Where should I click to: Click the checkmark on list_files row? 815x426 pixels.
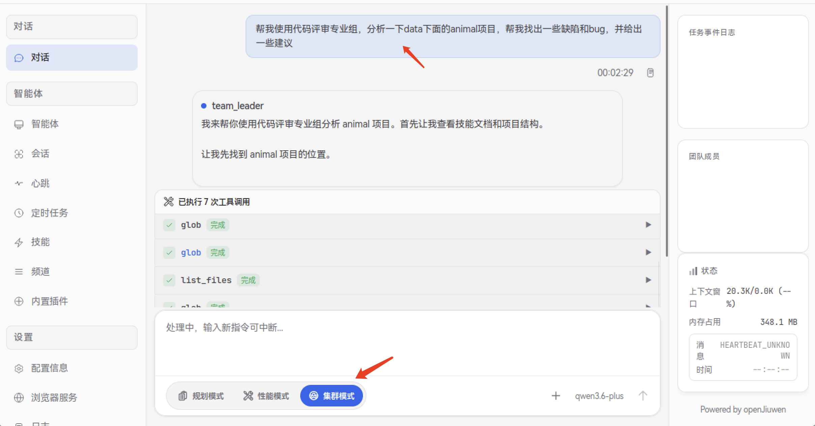(x=169, y=280)
